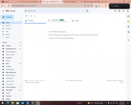Image resolution: width=131 pixels, height=105 pixels.
Task: Open the Invoices label
Action: click(8, 66)
